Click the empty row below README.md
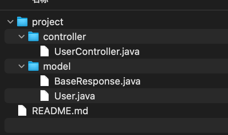The width and height of the screenshot is (228, 135). tap(116, 125)
